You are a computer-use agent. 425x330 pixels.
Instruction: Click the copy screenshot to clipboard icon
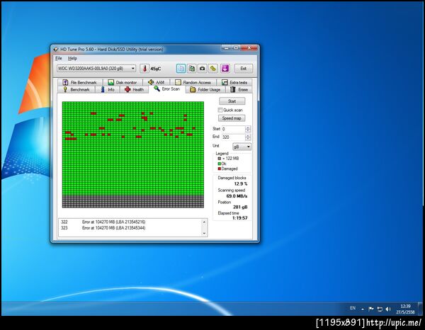point(192,69)
